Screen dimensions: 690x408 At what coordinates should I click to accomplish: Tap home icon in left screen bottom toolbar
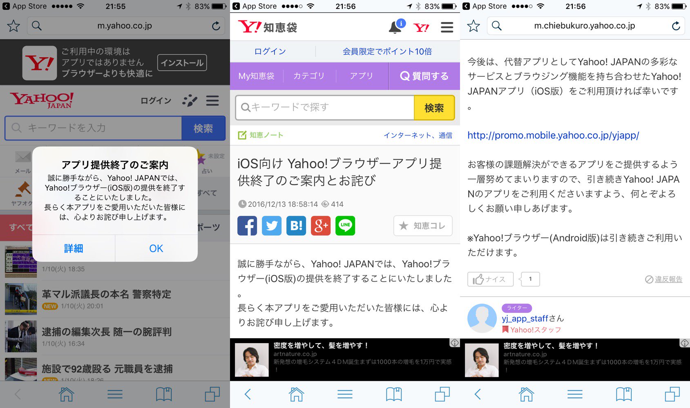pos(66,394)
